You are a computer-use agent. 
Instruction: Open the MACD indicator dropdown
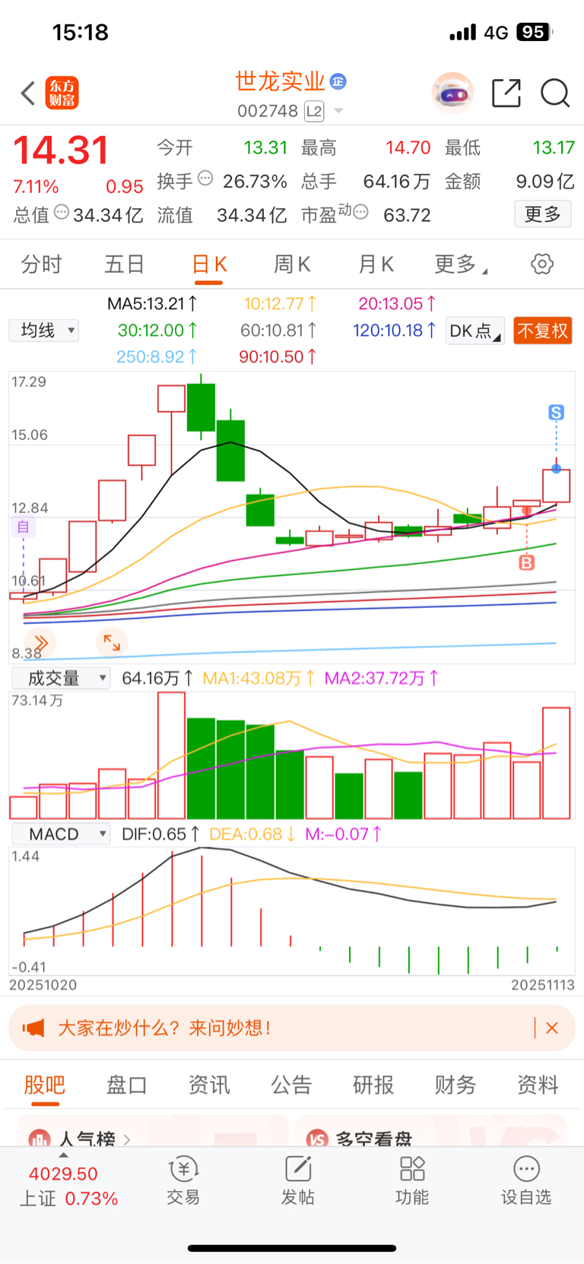coord(61,834)
